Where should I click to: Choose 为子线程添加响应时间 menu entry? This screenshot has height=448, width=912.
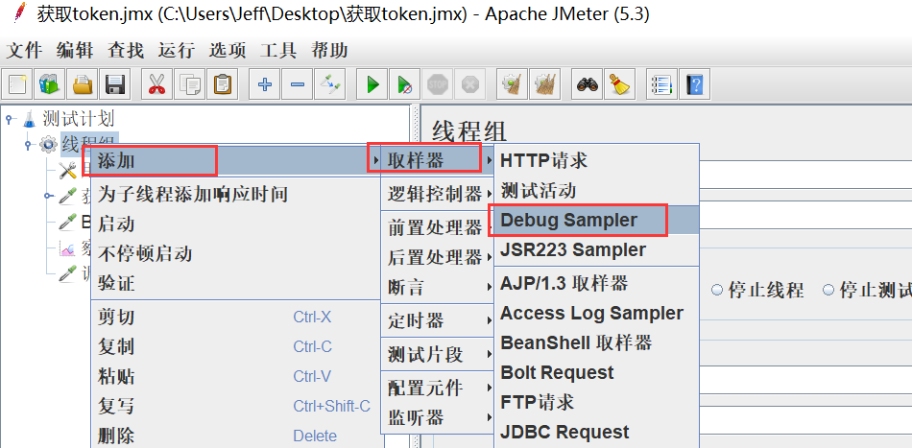point(236,194)
